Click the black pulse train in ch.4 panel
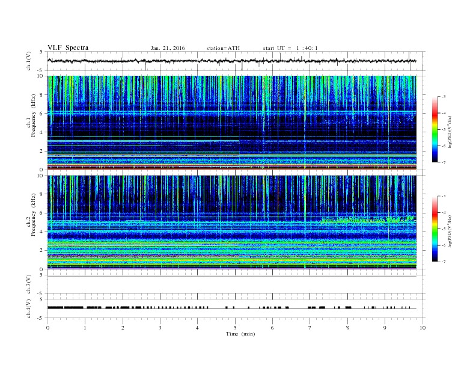This screenshot has height=368, width=476. pos(232,308)
